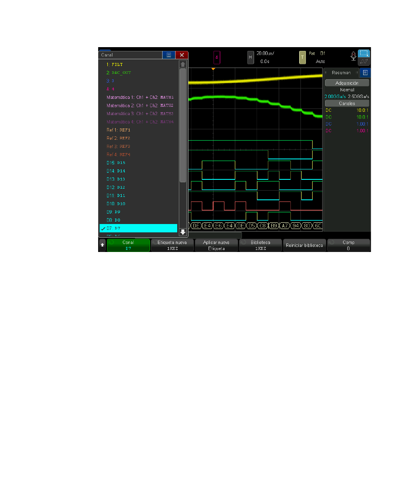The height and width of the screenshot is (486, 397).
Task: Click the Auto trigger mode label
Action: (321, 61)
